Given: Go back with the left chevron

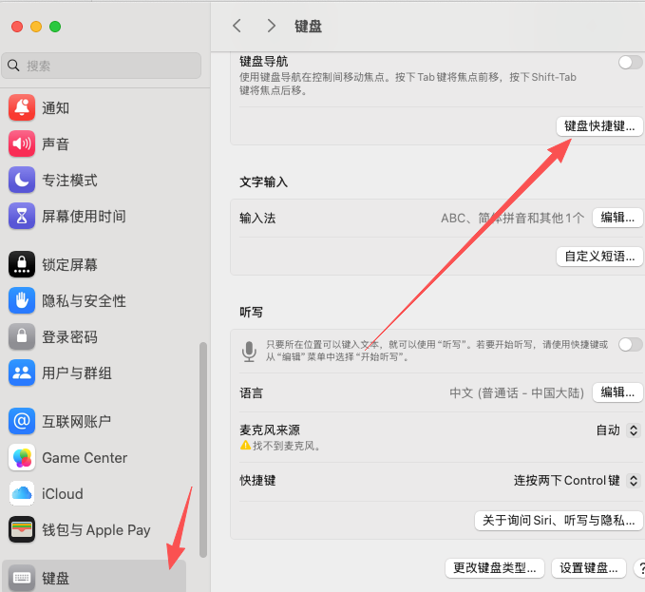Looking at the screenshot, I should (x=237, y=26).
